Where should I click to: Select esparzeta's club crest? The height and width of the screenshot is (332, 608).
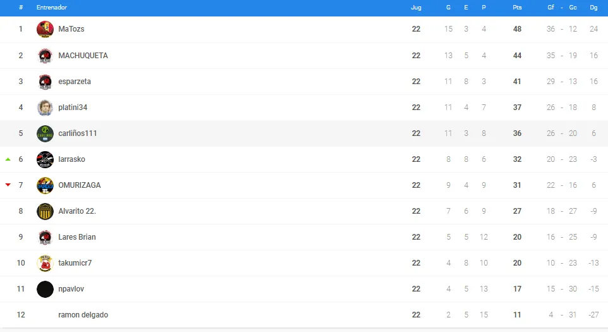pos(45,82)
